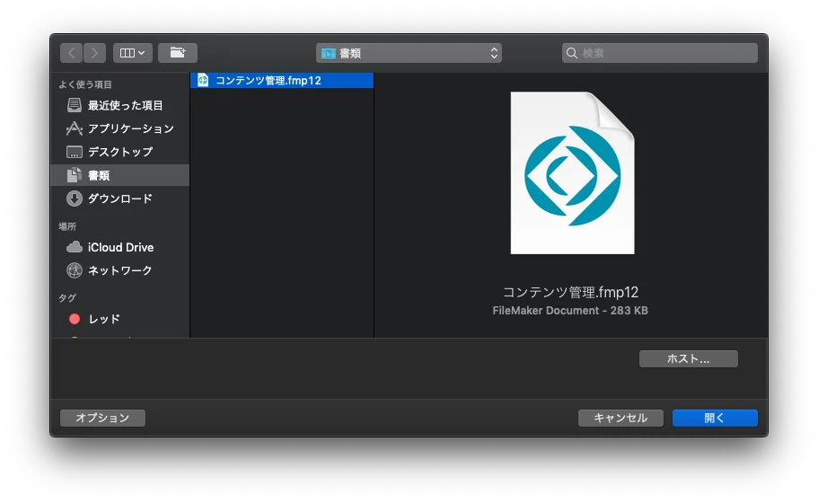Click the iCloud cloud icon
The width and height of the screenshot is (818, 503).
(75, 247)
